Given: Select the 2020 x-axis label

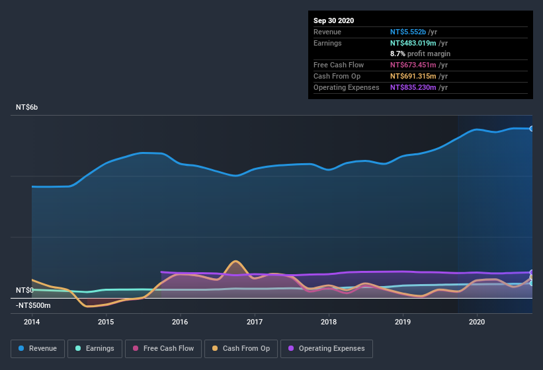Looking at the screenshot, I should 477,322.
